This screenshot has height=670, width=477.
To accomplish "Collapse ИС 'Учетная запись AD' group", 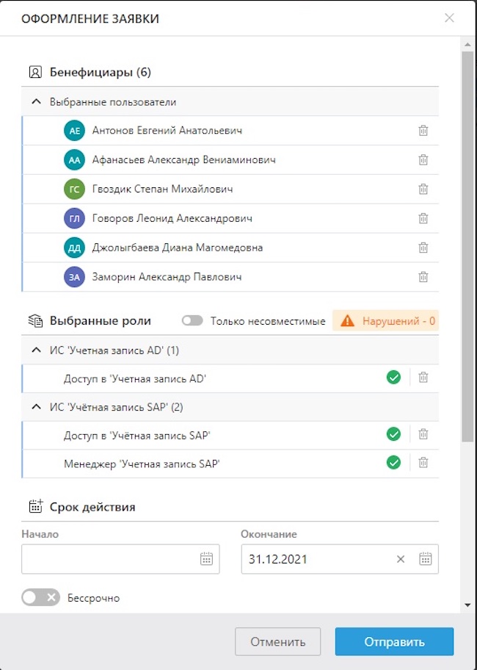I will [36, 350].
